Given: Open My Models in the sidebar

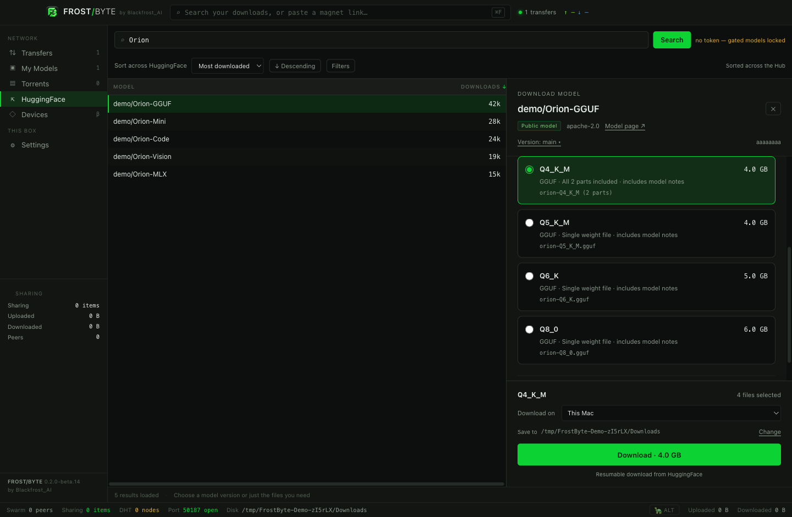Looking at the screenshot, I should [54, 68].
